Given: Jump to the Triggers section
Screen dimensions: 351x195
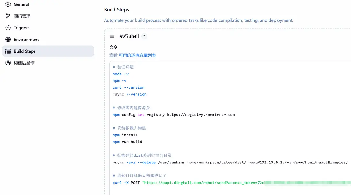Looking at the screenshot, I should [22, 28].
